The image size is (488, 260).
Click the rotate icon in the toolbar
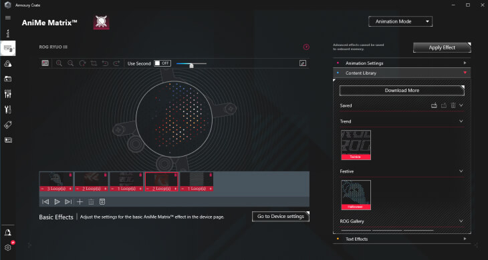tap(82, 63)
